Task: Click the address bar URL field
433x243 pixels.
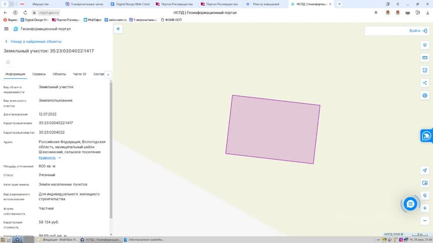Action: [x=49, y=13]
